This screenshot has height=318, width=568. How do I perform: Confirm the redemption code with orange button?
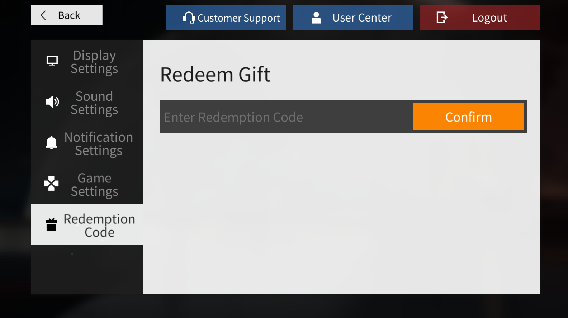click(x=469, y=117)
